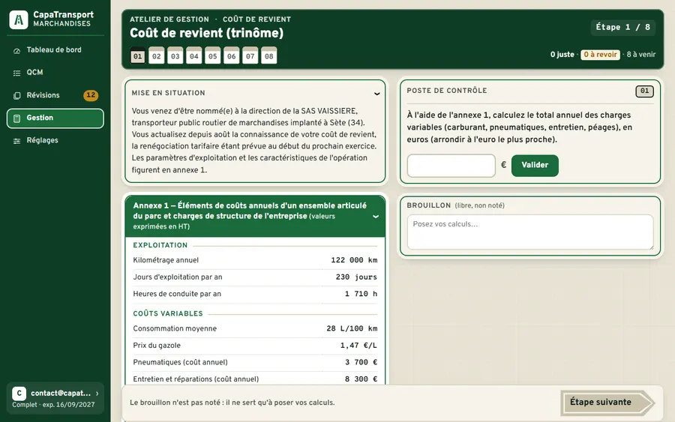
Task: Open Réglages settings page
Action: coord(55,141)
